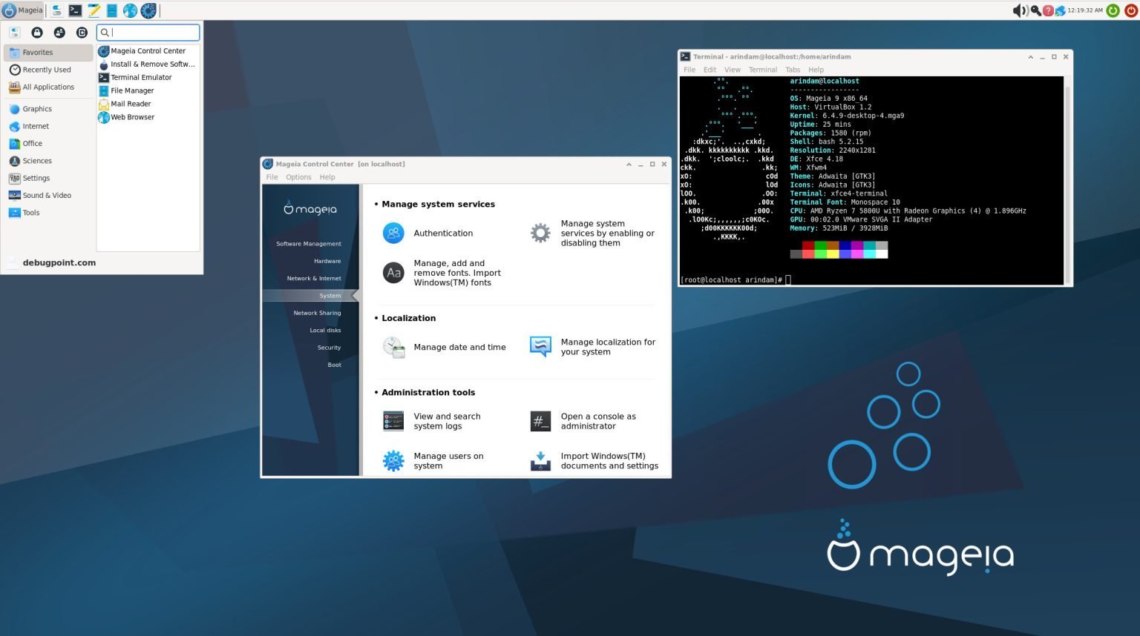The height and width of the screenshot is (636, 1140).
Task: Open the File Manager icon on the panel
Action: [x=112, y=10]
